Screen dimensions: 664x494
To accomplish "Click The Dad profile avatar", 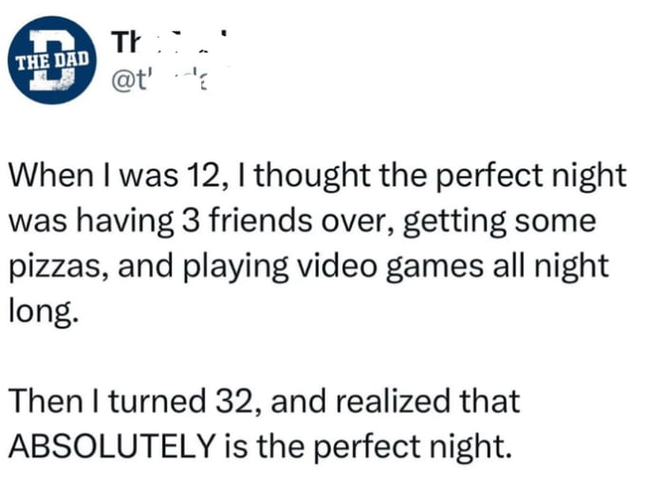I will 53,60.
